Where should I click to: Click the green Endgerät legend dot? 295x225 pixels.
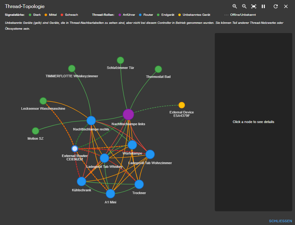tap(158, 15)
